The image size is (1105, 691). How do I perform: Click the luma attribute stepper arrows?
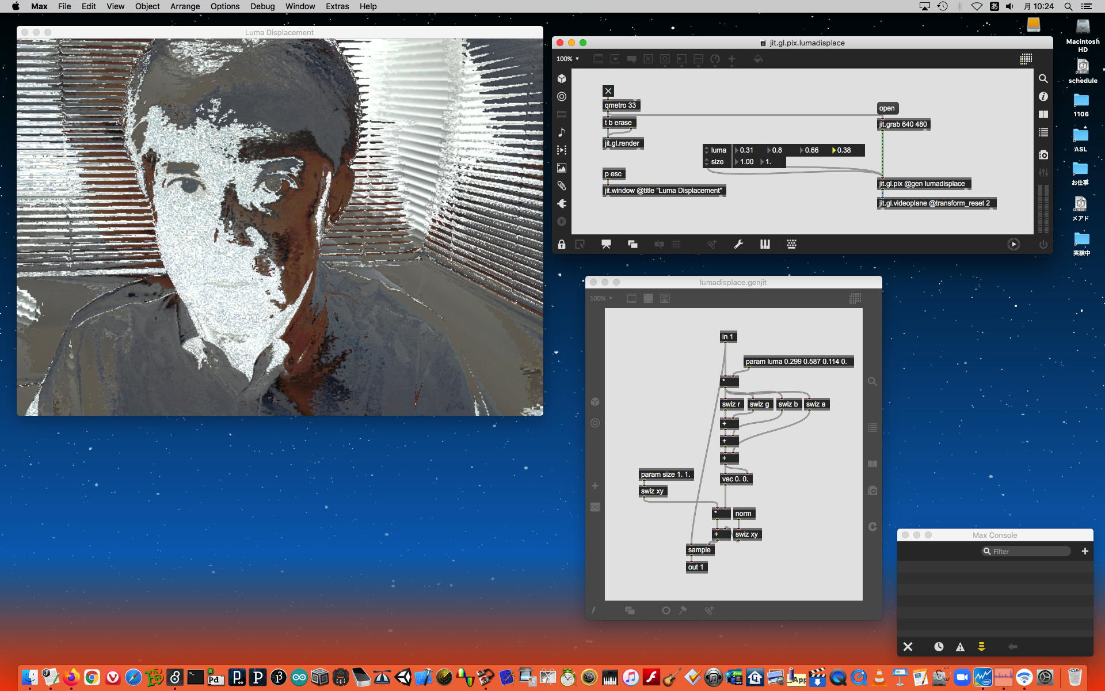coord(707,150)
